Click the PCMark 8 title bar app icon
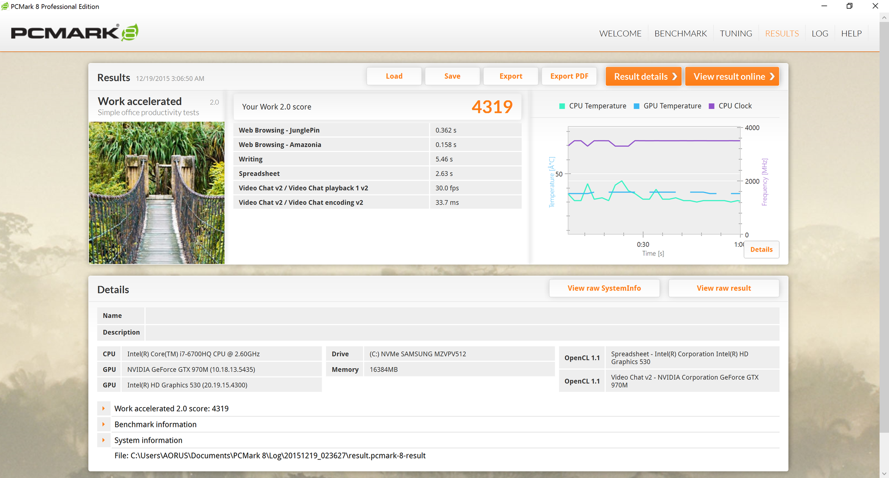The width and height of the screenshot is (889, 478). coord(5,6)
